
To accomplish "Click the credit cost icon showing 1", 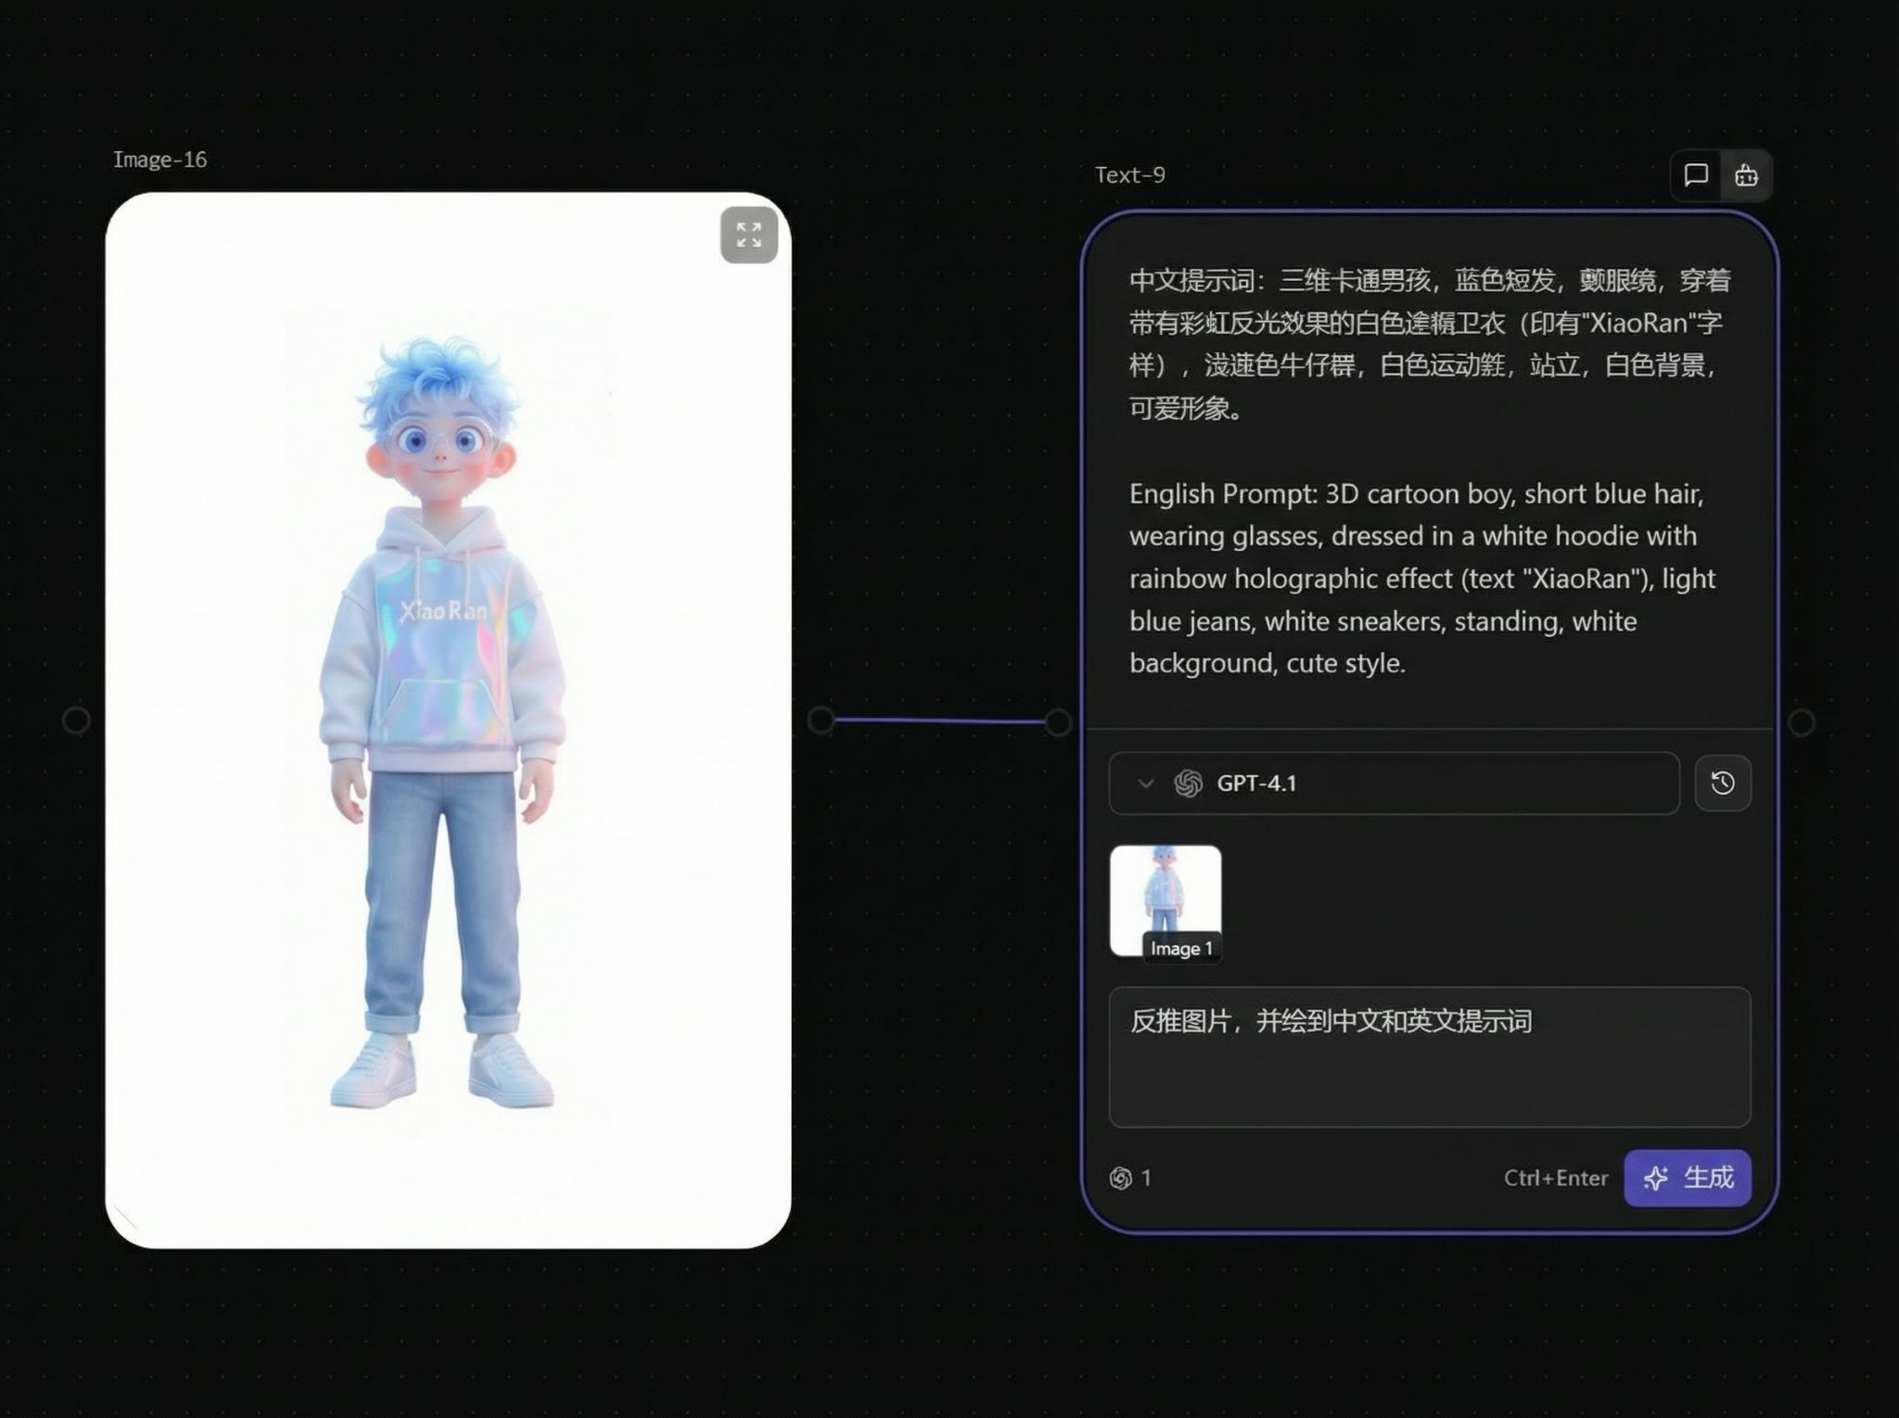I will coord(1120,1178).
